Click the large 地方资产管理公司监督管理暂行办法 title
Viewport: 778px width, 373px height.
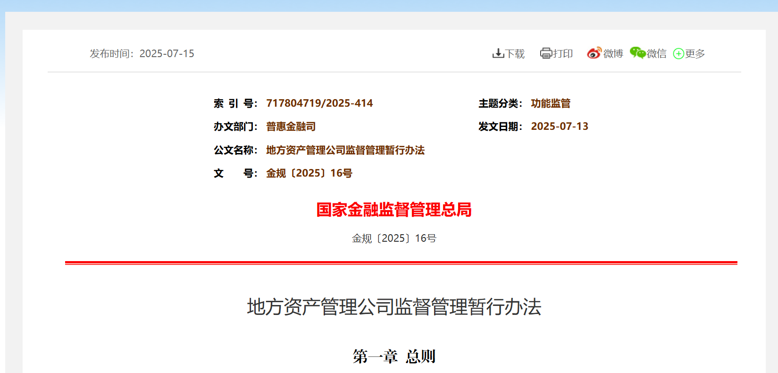coord(394,307)
